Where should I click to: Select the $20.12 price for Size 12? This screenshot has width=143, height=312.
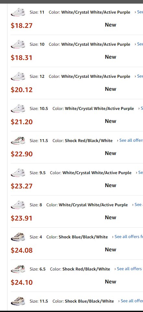(x=21, y=90)
